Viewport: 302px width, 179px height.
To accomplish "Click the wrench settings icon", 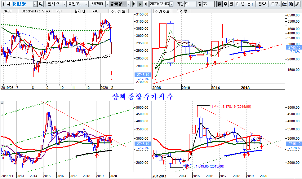I will (297, 4).
